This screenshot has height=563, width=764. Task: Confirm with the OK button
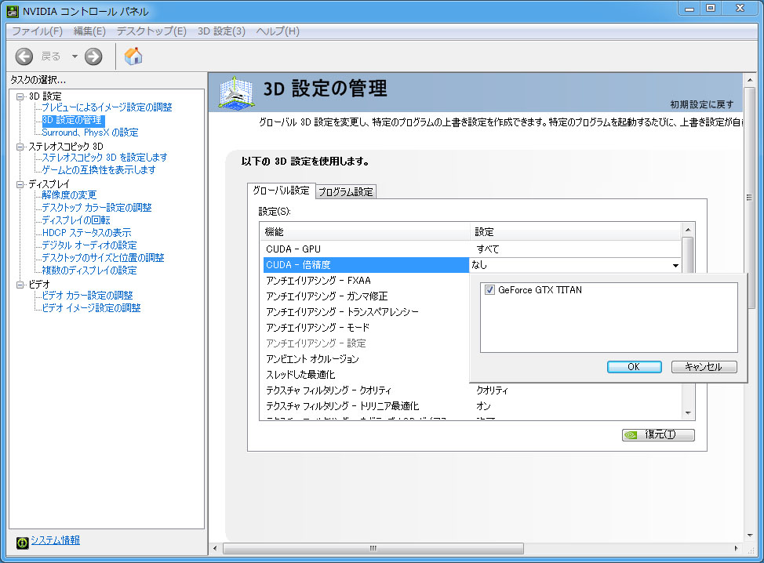point(634,367)
